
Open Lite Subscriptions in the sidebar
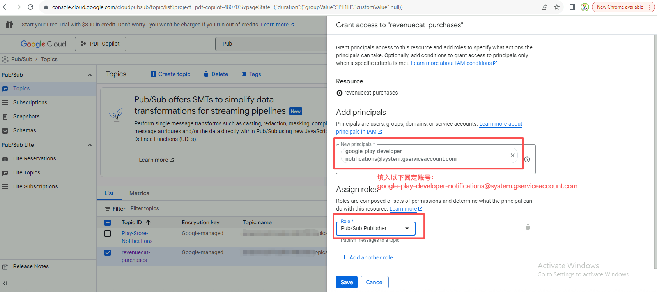pyautogui.click(x=48, y=186)
